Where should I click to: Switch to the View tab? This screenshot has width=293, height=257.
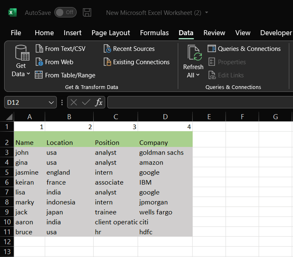point(242,33)
